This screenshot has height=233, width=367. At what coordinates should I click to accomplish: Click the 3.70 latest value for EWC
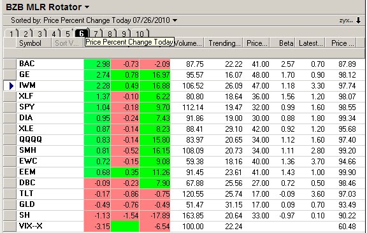pyautogui.click(x=317, y=162)
